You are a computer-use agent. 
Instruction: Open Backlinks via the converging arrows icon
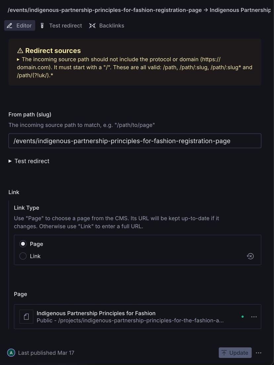click(92, 25)
